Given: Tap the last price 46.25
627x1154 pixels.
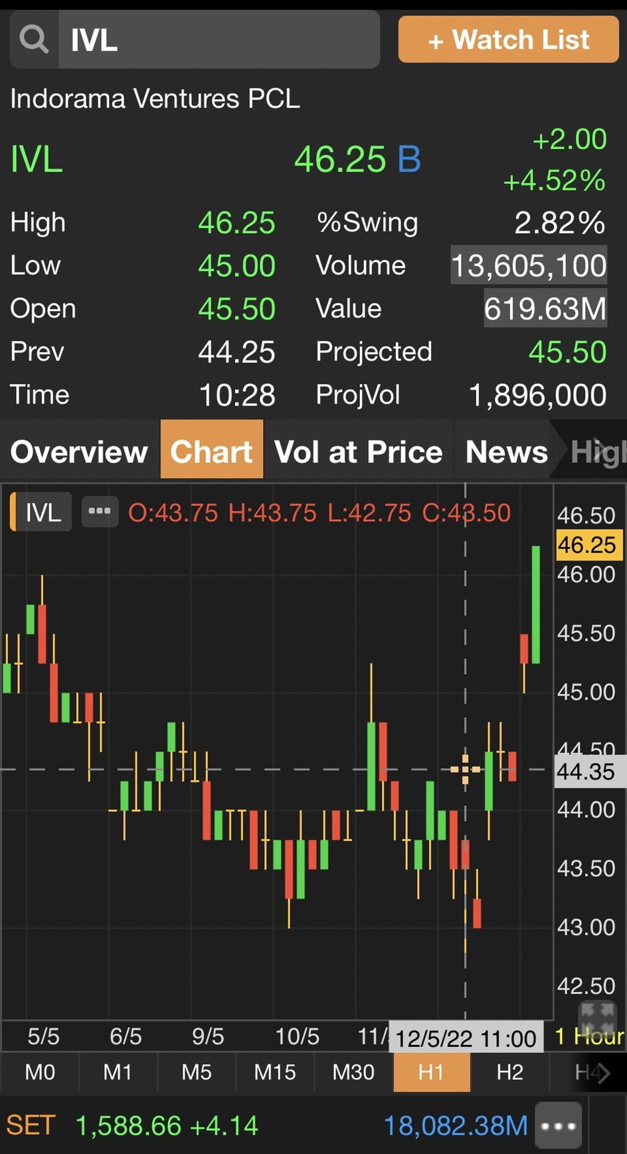Looking at the screenshot, I should click(340, 160).
